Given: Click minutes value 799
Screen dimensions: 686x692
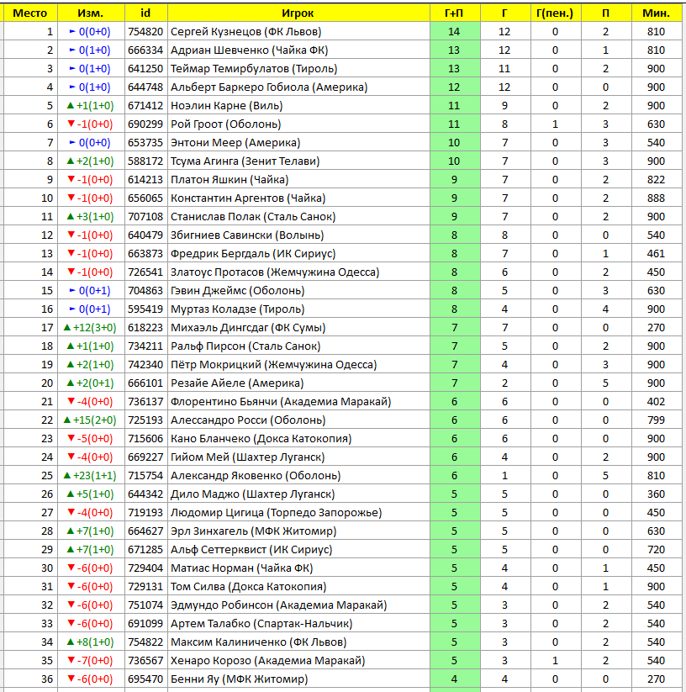Looking at the screenshot, I should pos(656,421).
